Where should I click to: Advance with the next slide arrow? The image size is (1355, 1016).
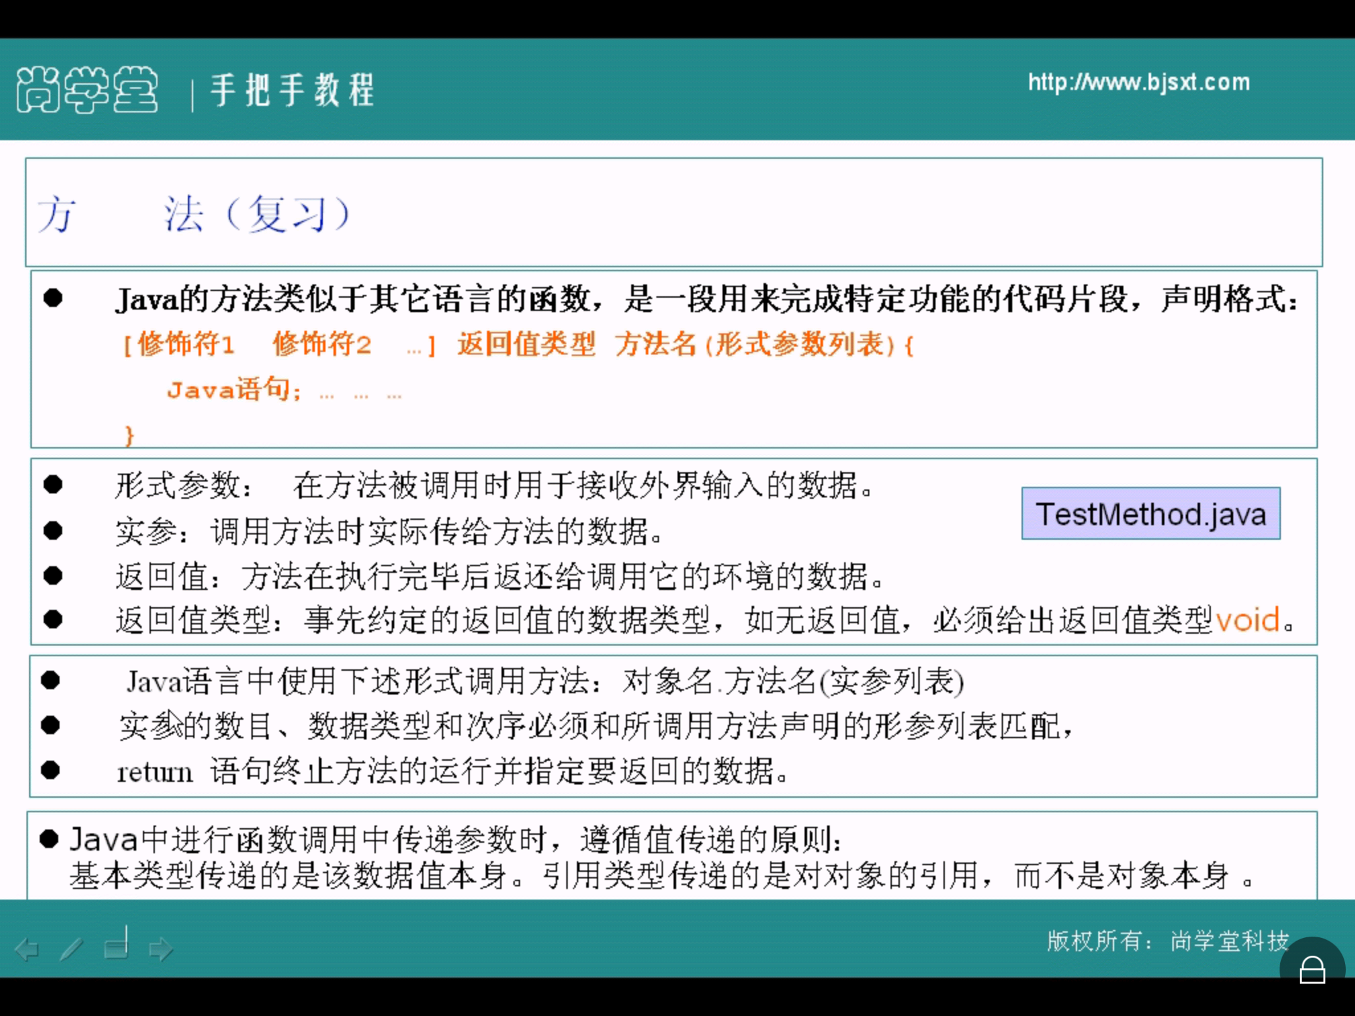tap(161, 949)
